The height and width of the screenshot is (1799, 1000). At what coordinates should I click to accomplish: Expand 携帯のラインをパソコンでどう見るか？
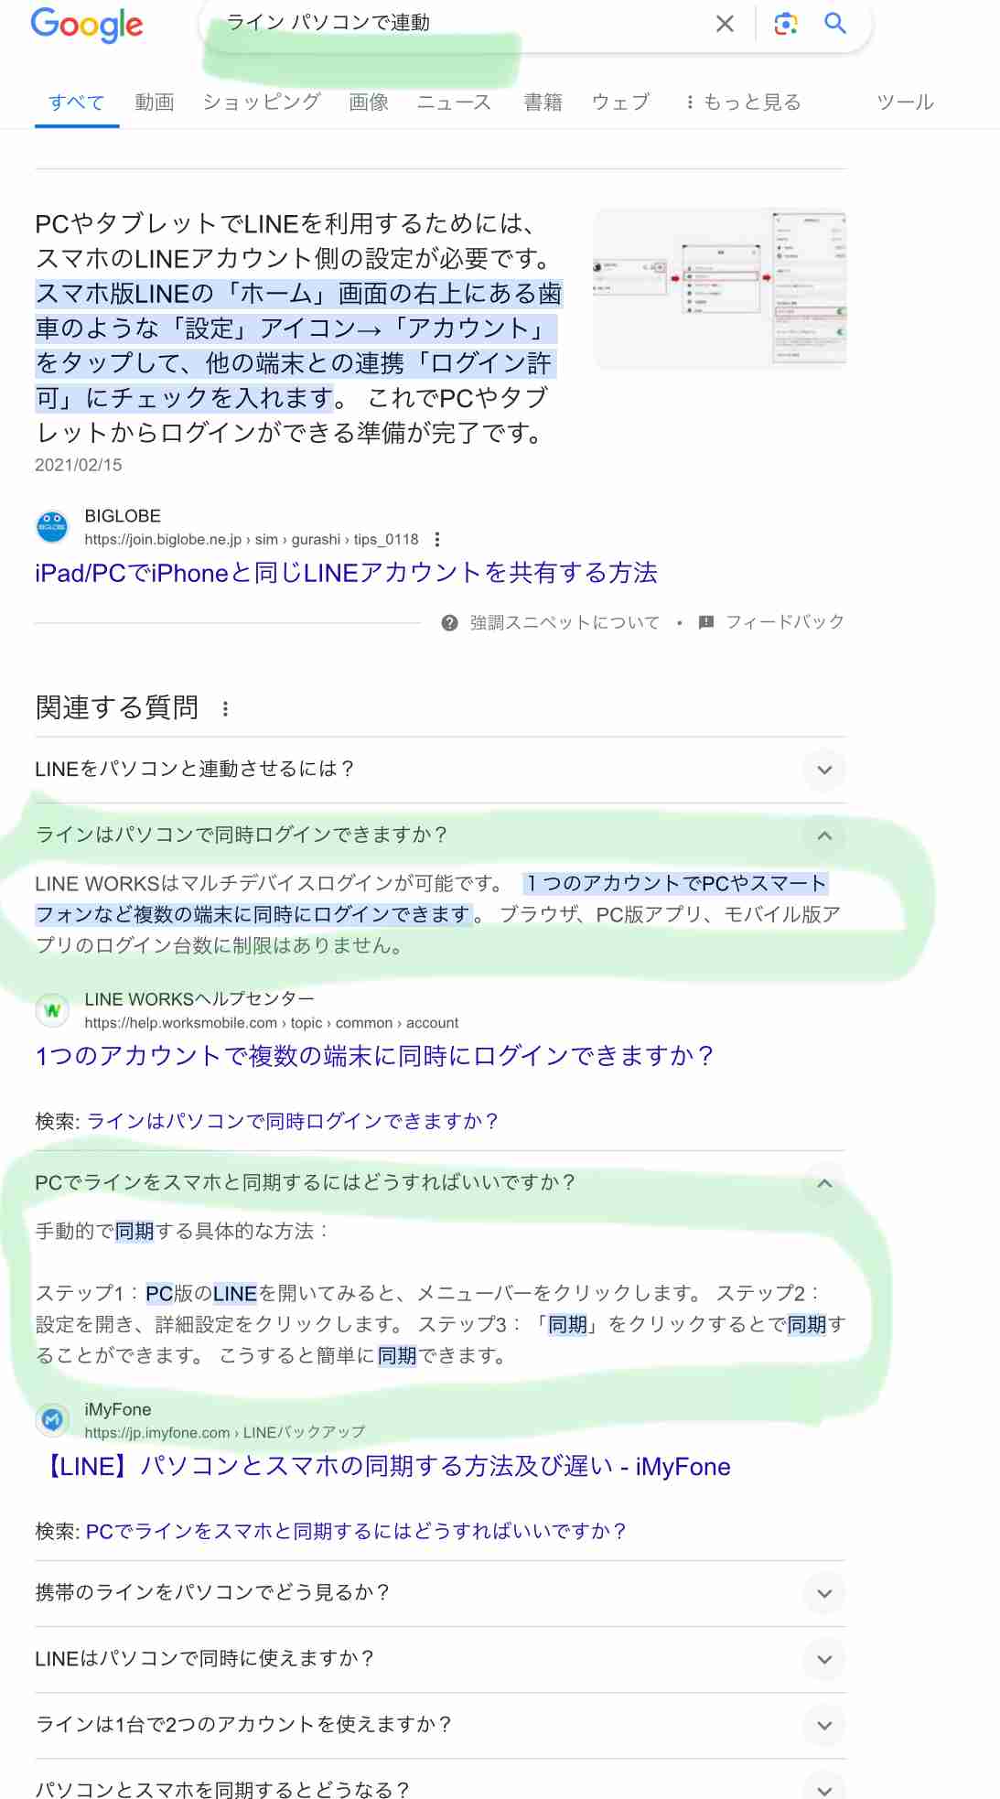[824, 1593]
